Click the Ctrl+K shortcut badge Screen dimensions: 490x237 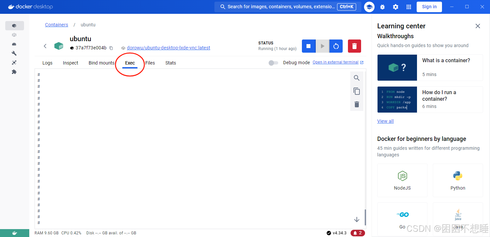pyautogui.click(x=347, y=7)
